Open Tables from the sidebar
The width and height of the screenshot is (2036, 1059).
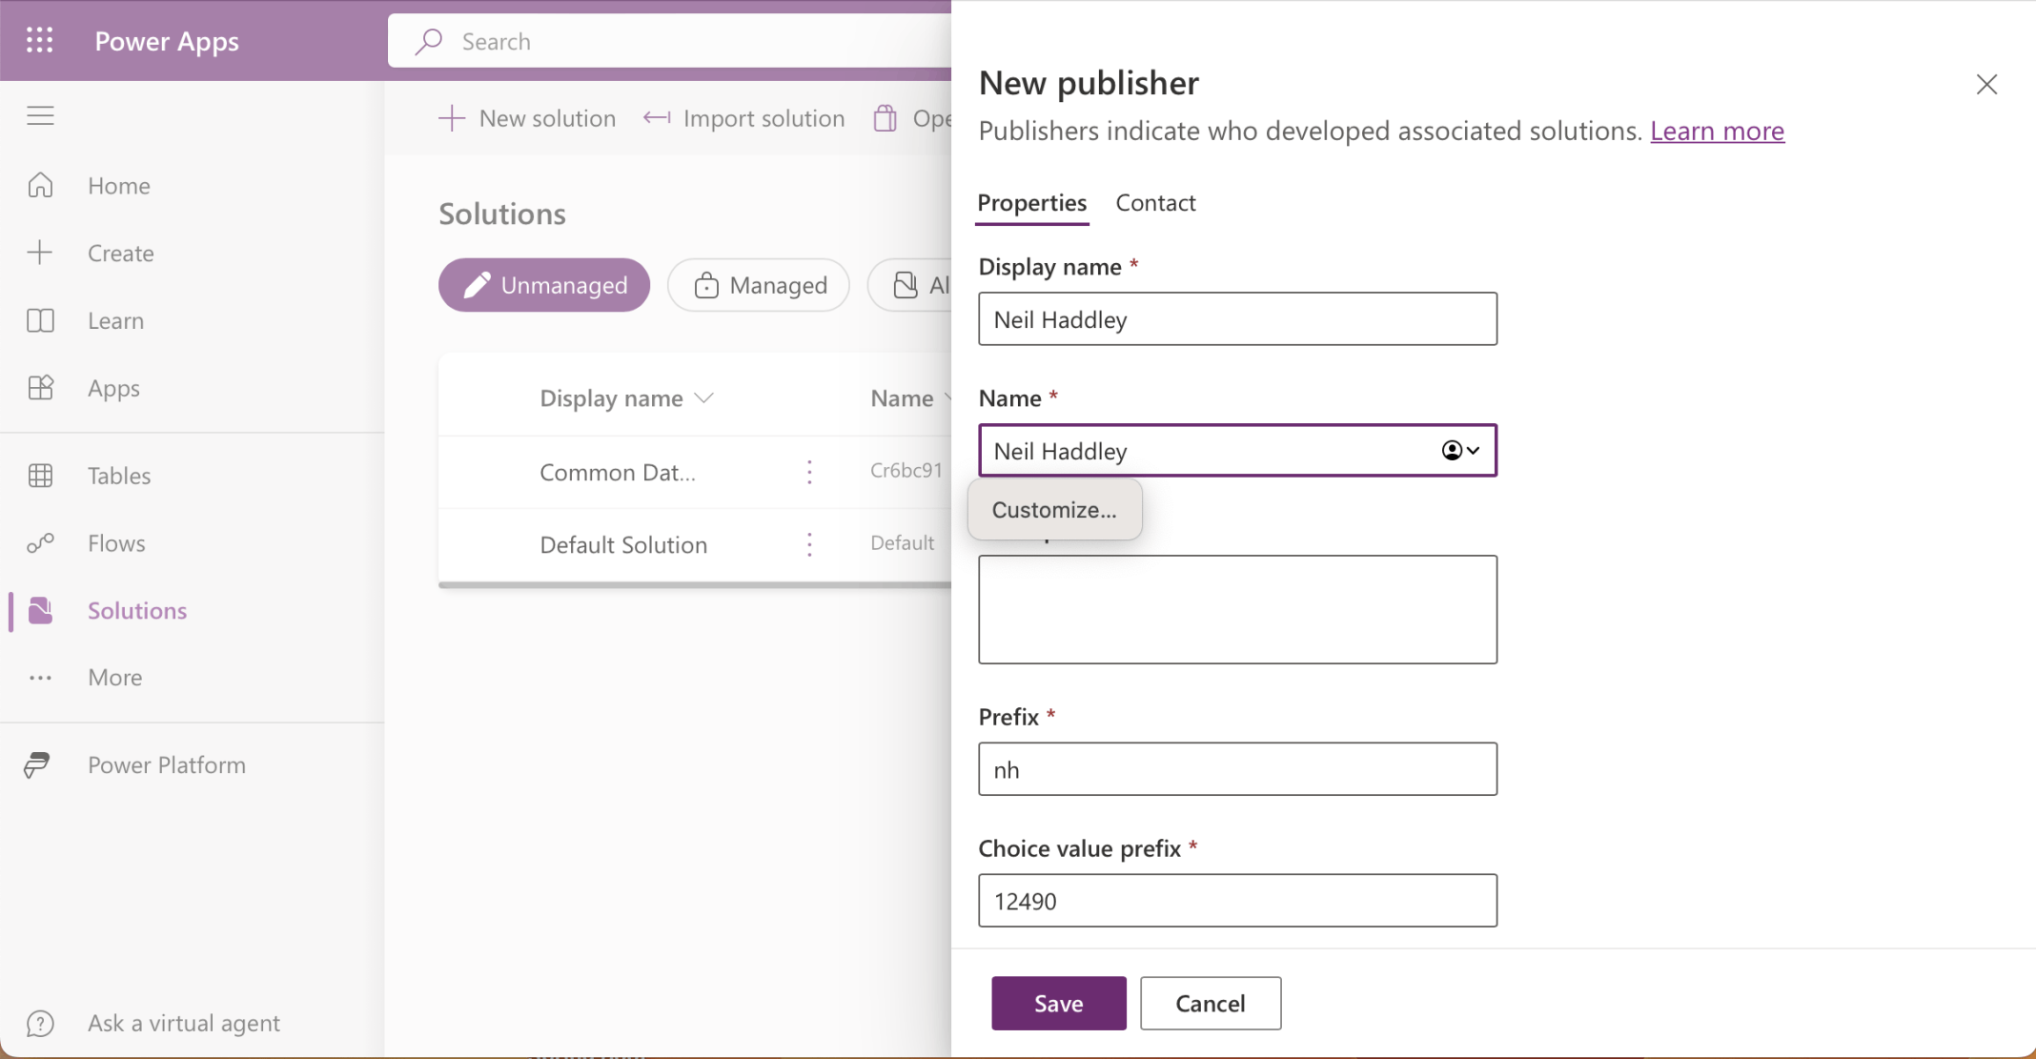tap(118, 476)
